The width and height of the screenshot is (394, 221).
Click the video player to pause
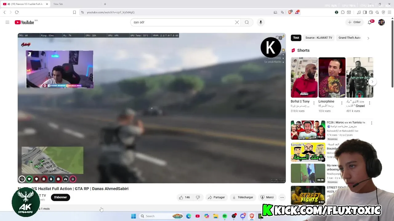pyautogui.click(x=151, y=108)
